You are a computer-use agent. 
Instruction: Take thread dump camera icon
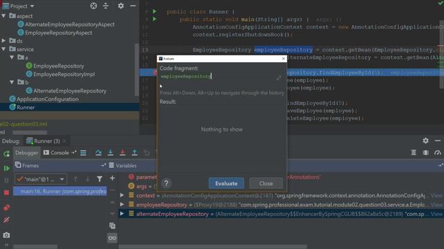pos(6,235)
